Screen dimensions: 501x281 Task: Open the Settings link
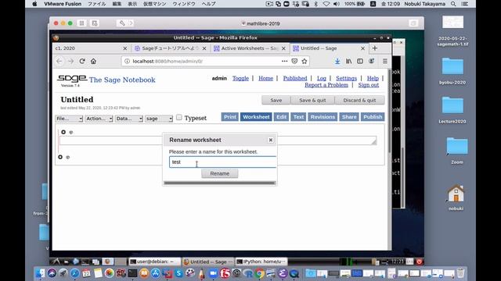(346, 78)
